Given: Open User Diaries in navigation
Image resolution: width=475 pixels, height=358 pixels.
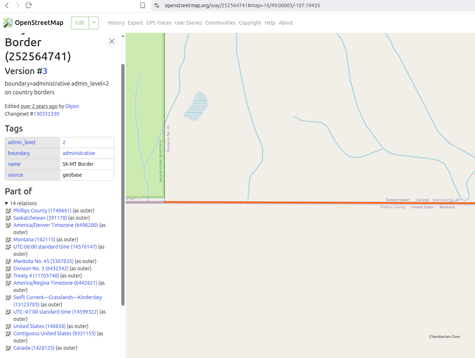Looking at the screenshot, I should [x=188, y=23].
